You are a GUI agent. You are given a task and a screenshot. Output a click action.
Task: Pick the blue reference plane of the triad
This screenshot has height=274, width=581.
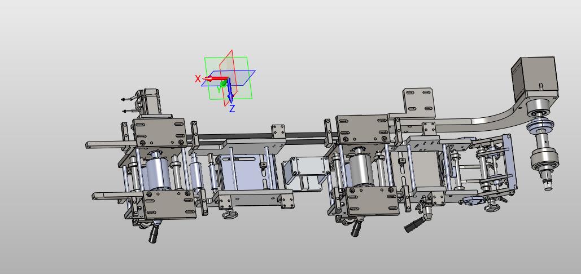228,78
